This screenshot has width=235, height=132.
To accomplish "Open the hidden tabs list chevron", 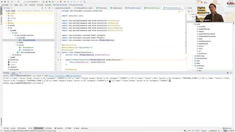I will [x=185, y=8].
